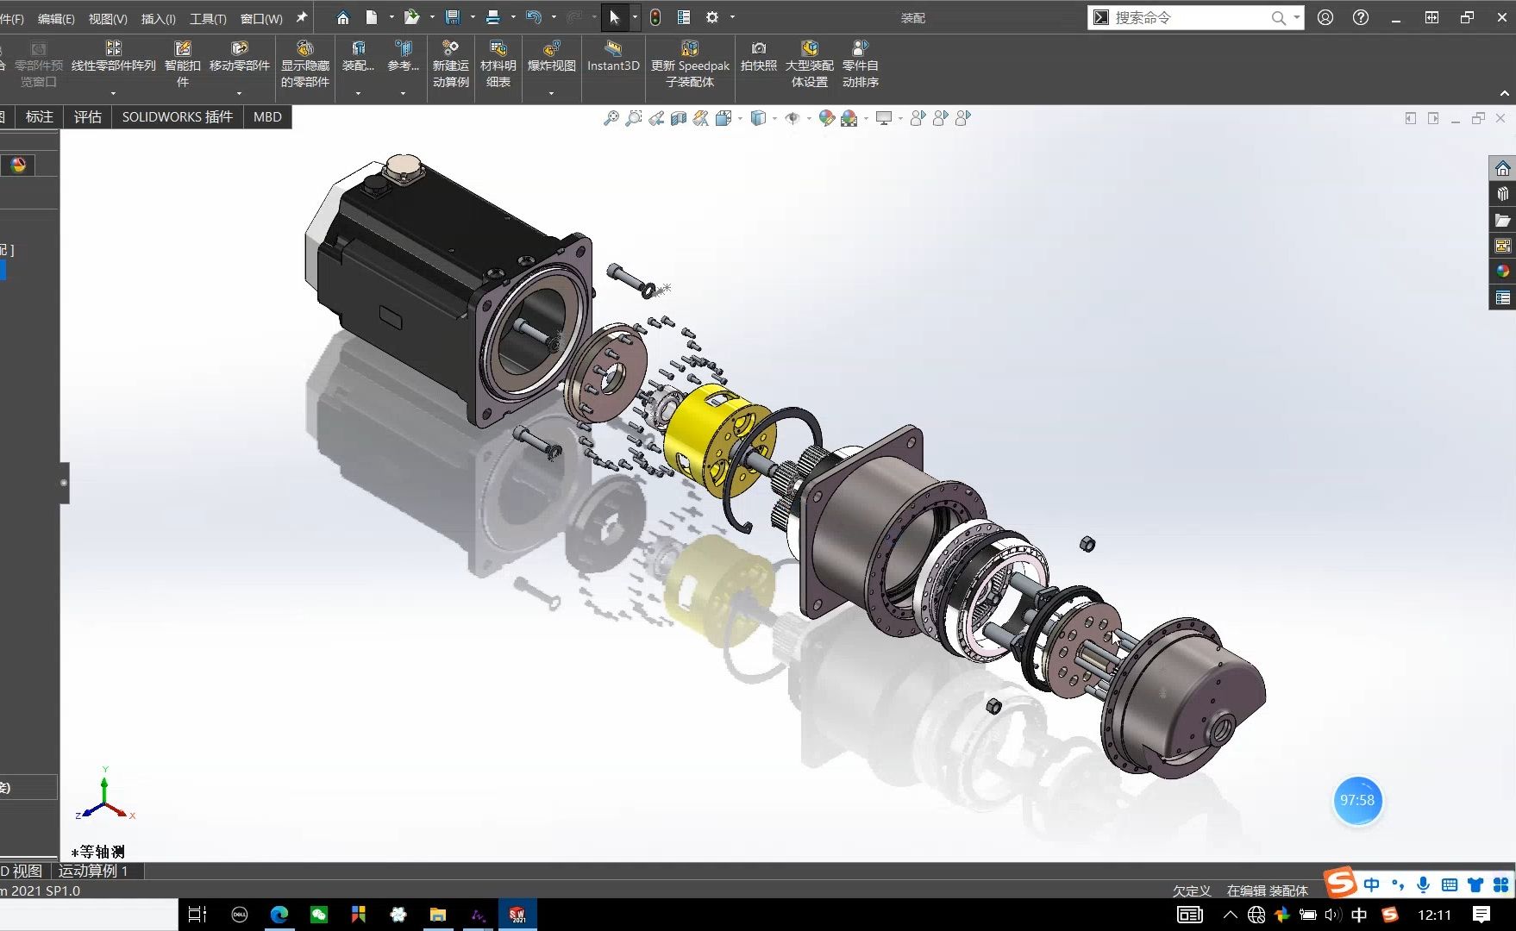This screenshot has width=1516, height=931.
Task: Open 大型装配体设置 large assembly settings
Action: coord(810,64)
